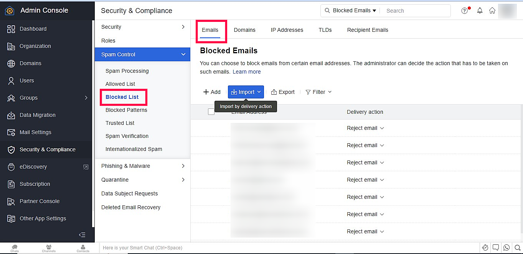Follow the Learn more link

click(247, 72)
